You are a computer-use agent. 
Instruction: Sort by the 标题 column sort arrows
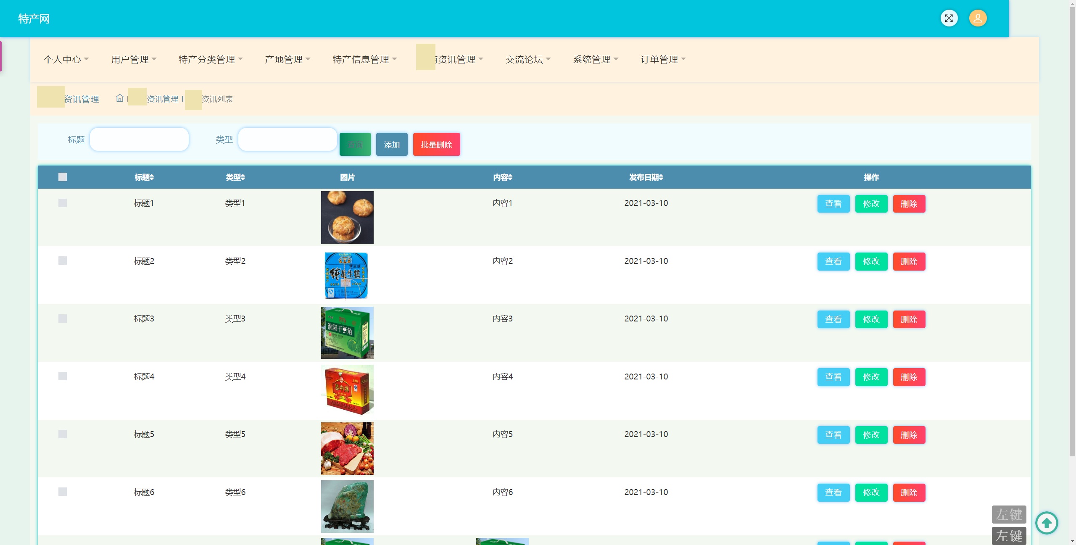pyautogui.click(x=152, y=178)
